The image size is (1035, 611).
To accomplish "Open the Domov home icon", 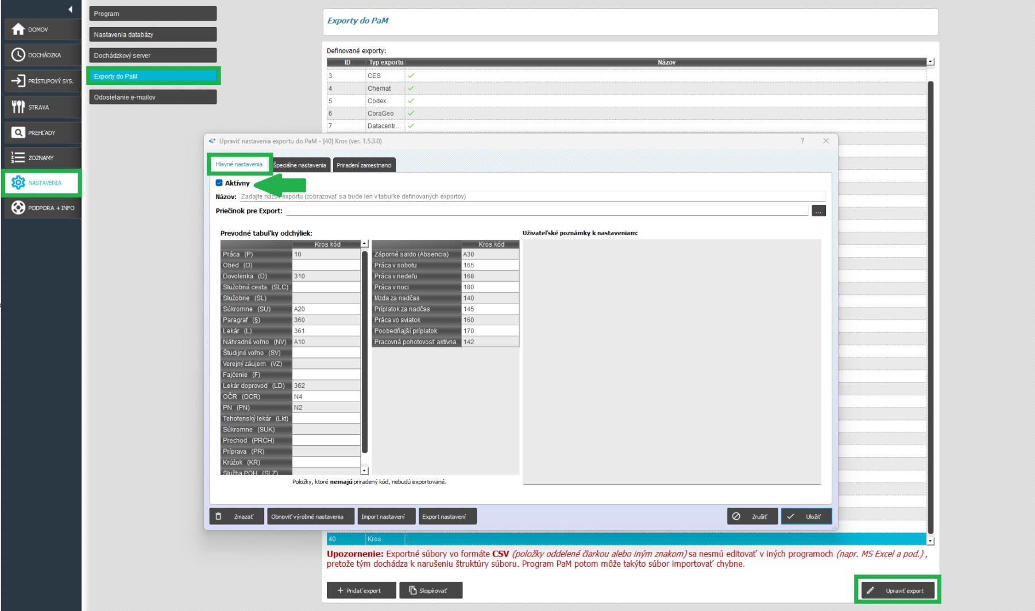I will (18, 30).
